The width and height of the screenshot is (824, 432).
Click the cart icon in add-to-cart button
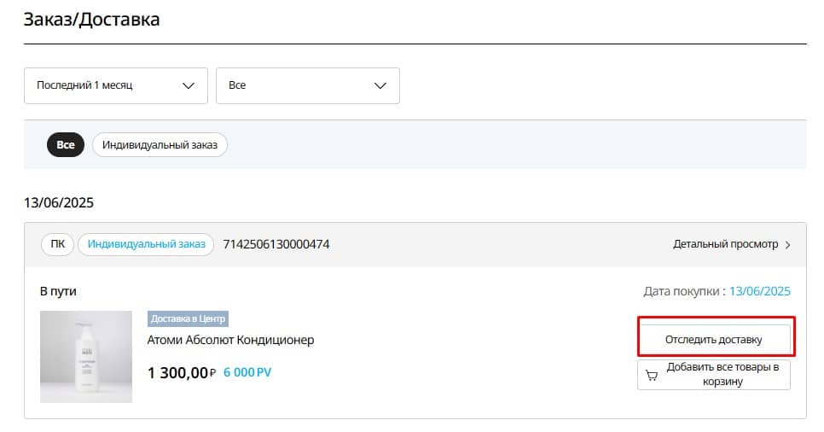(x=652, y=375)
